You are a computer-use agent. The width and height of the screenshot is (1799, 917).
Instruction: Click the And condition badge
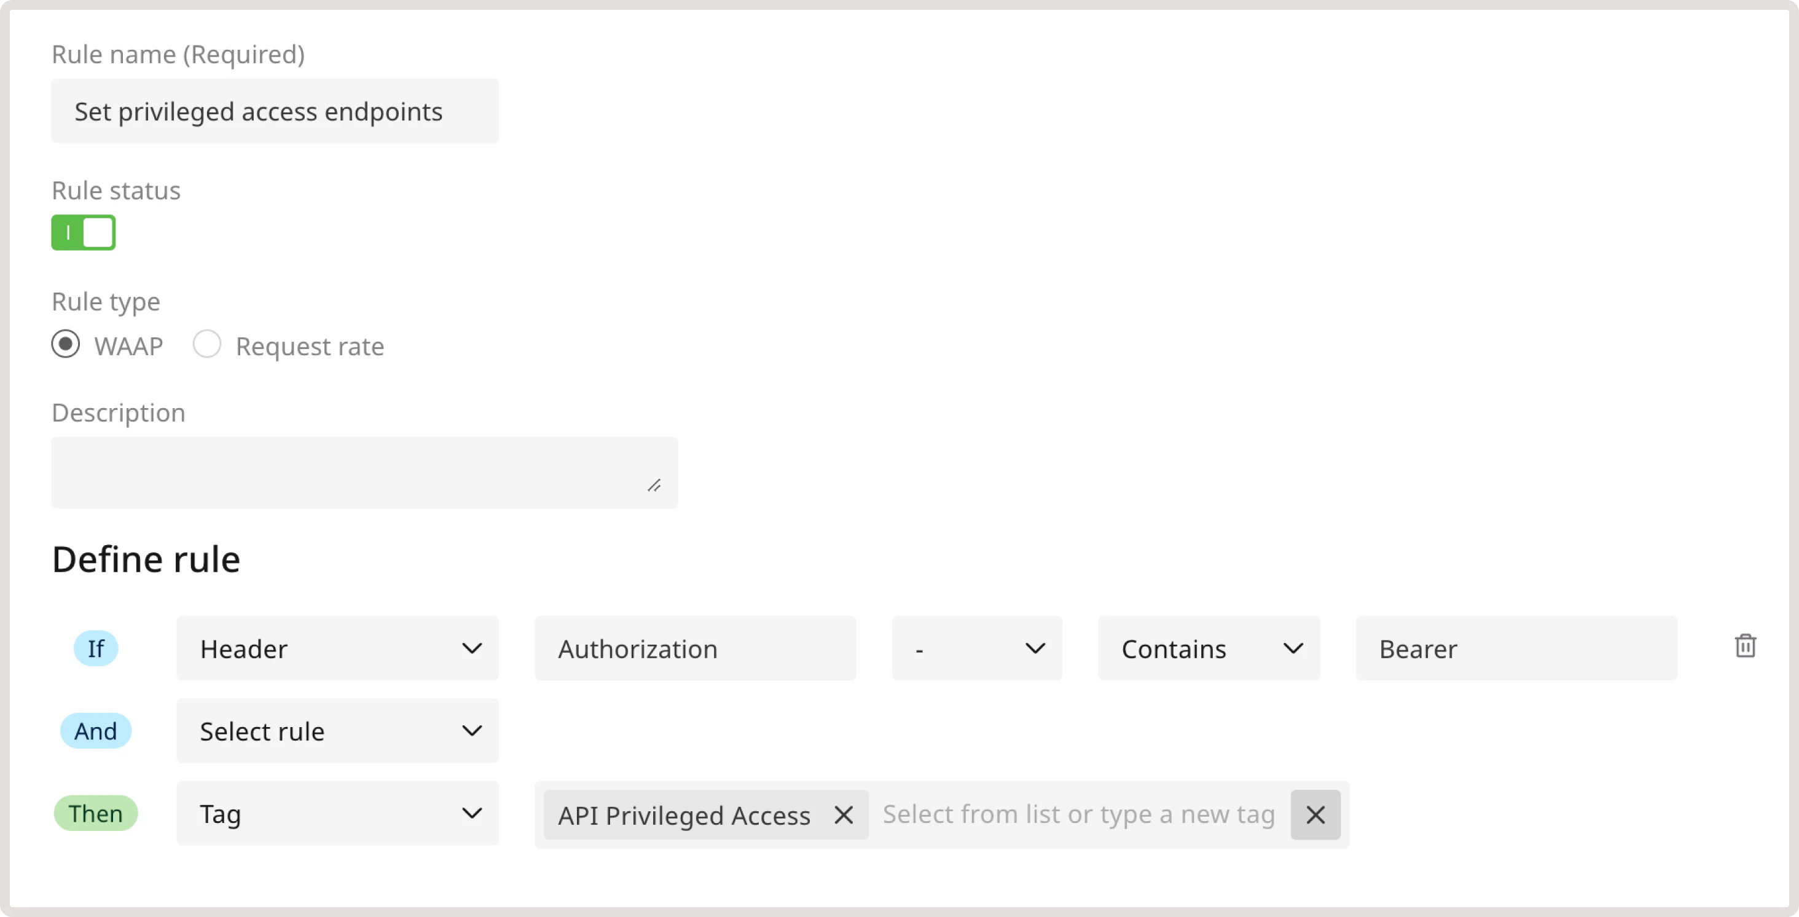click(x=96, y=731)
